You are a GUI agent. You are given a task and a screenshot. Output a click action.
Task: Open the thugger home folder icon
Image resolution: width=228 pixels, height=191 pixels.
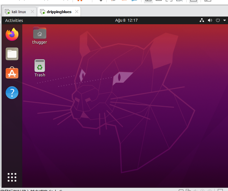tap(40, 33)
